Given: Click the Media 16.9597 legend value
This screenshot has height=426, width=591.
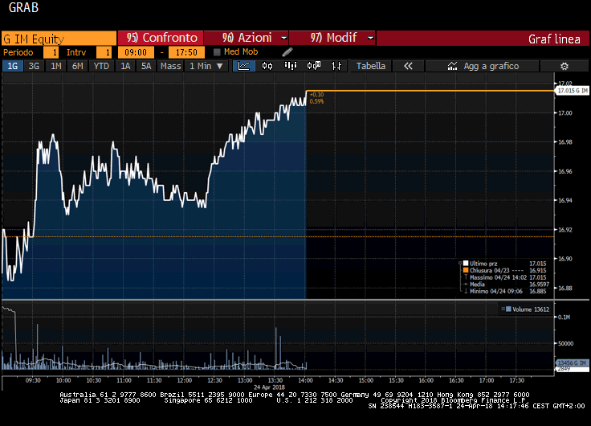Looking at the screenshot, I should click(x=539, y=284).
